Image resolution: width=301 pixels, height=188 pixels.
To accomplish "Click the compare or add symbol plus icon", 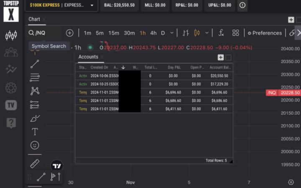I will [x=69, y=33].
